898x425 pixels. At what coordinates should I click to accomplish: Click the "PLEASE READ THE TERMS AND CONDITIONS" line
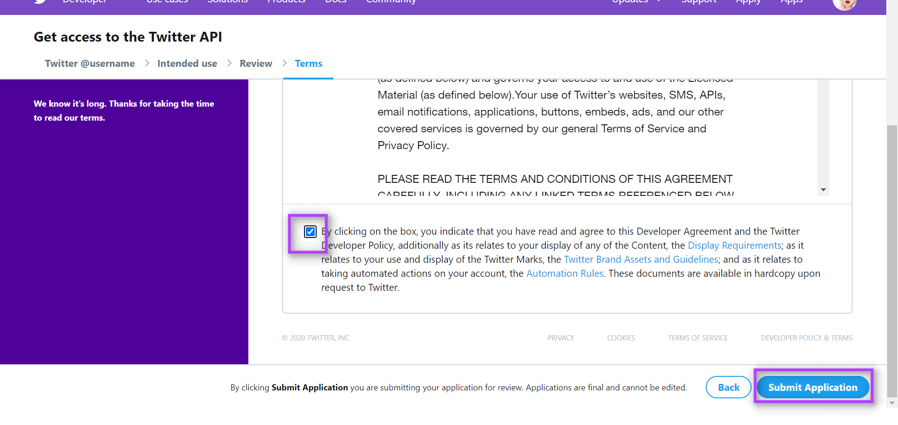tap(555, 179)
